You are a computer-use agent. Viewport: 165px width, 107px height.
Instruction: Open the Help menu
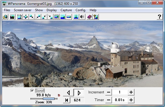[x=93, y=10]
